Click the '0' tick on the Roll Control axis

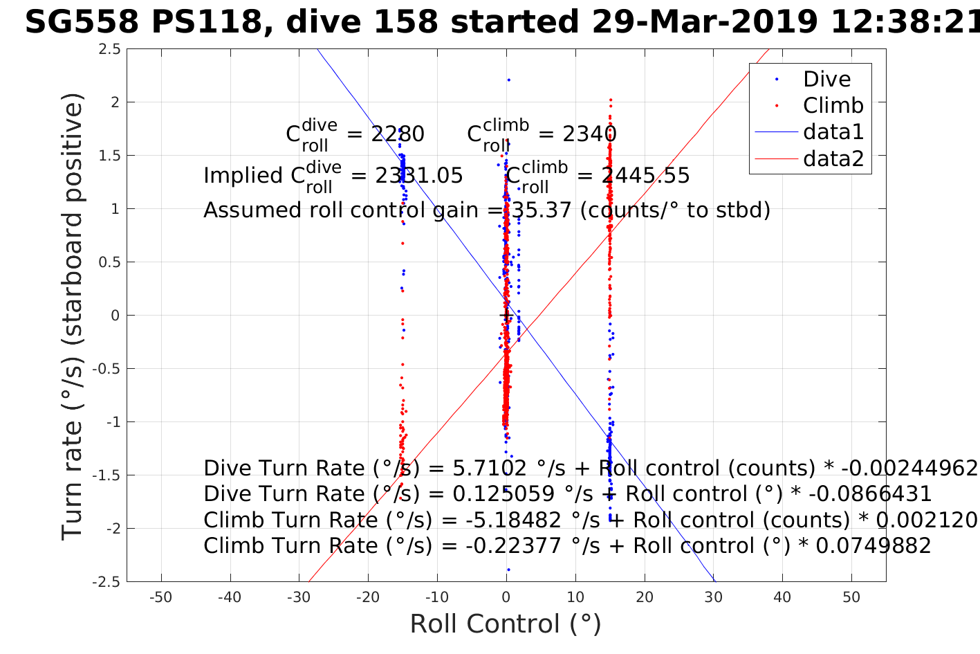click(506, 598)
